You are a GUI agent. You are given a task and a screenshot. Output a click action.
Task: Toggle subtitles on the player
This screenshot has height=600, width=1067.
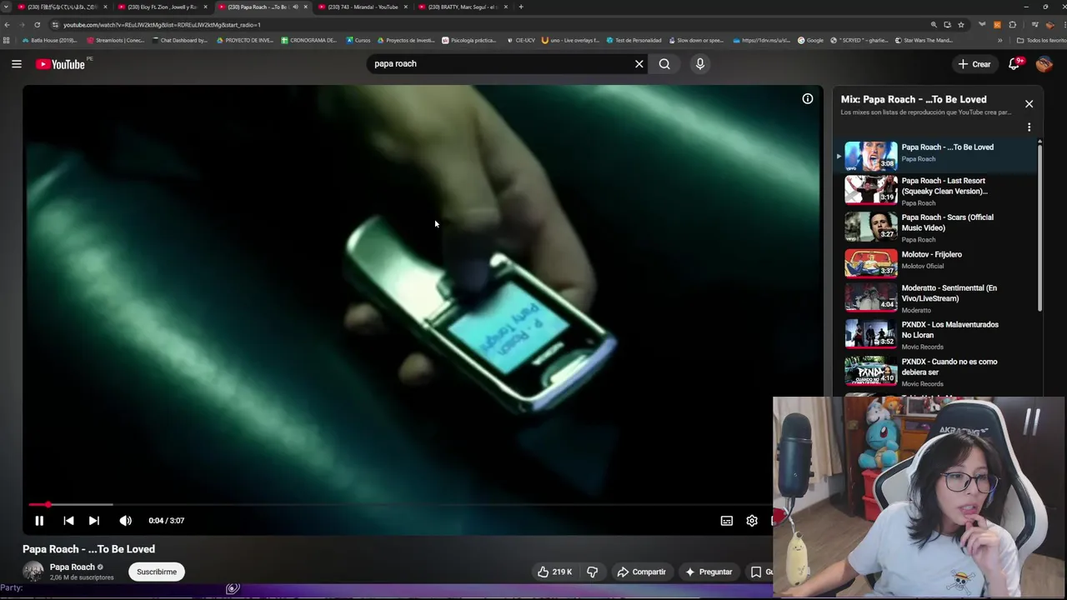tap(727, 521)
